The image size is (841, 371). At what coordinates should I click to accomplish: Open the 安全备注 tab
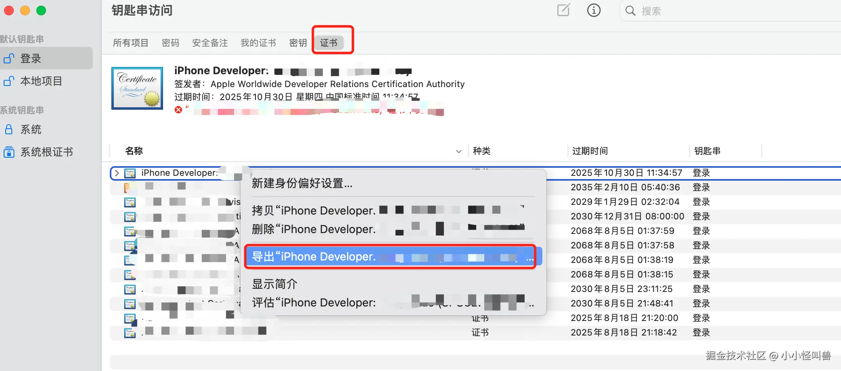(210, 43)
